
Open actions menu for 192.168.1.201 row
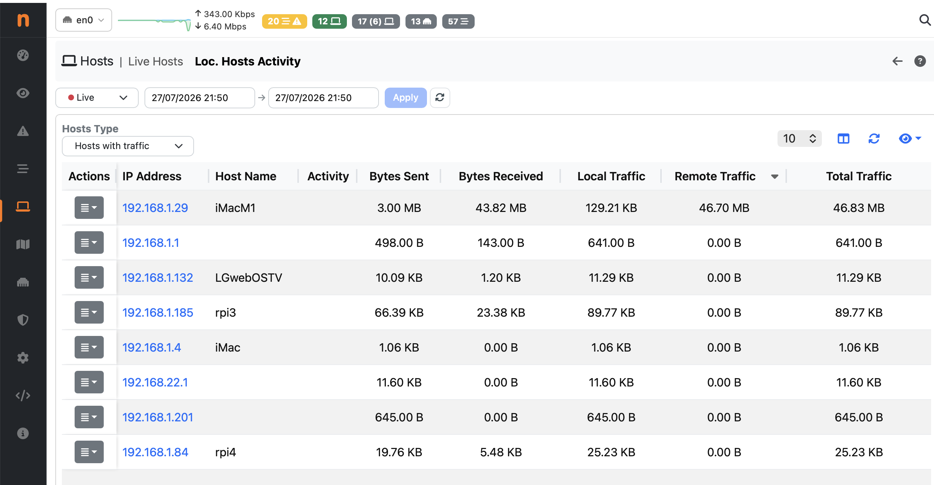89,417
